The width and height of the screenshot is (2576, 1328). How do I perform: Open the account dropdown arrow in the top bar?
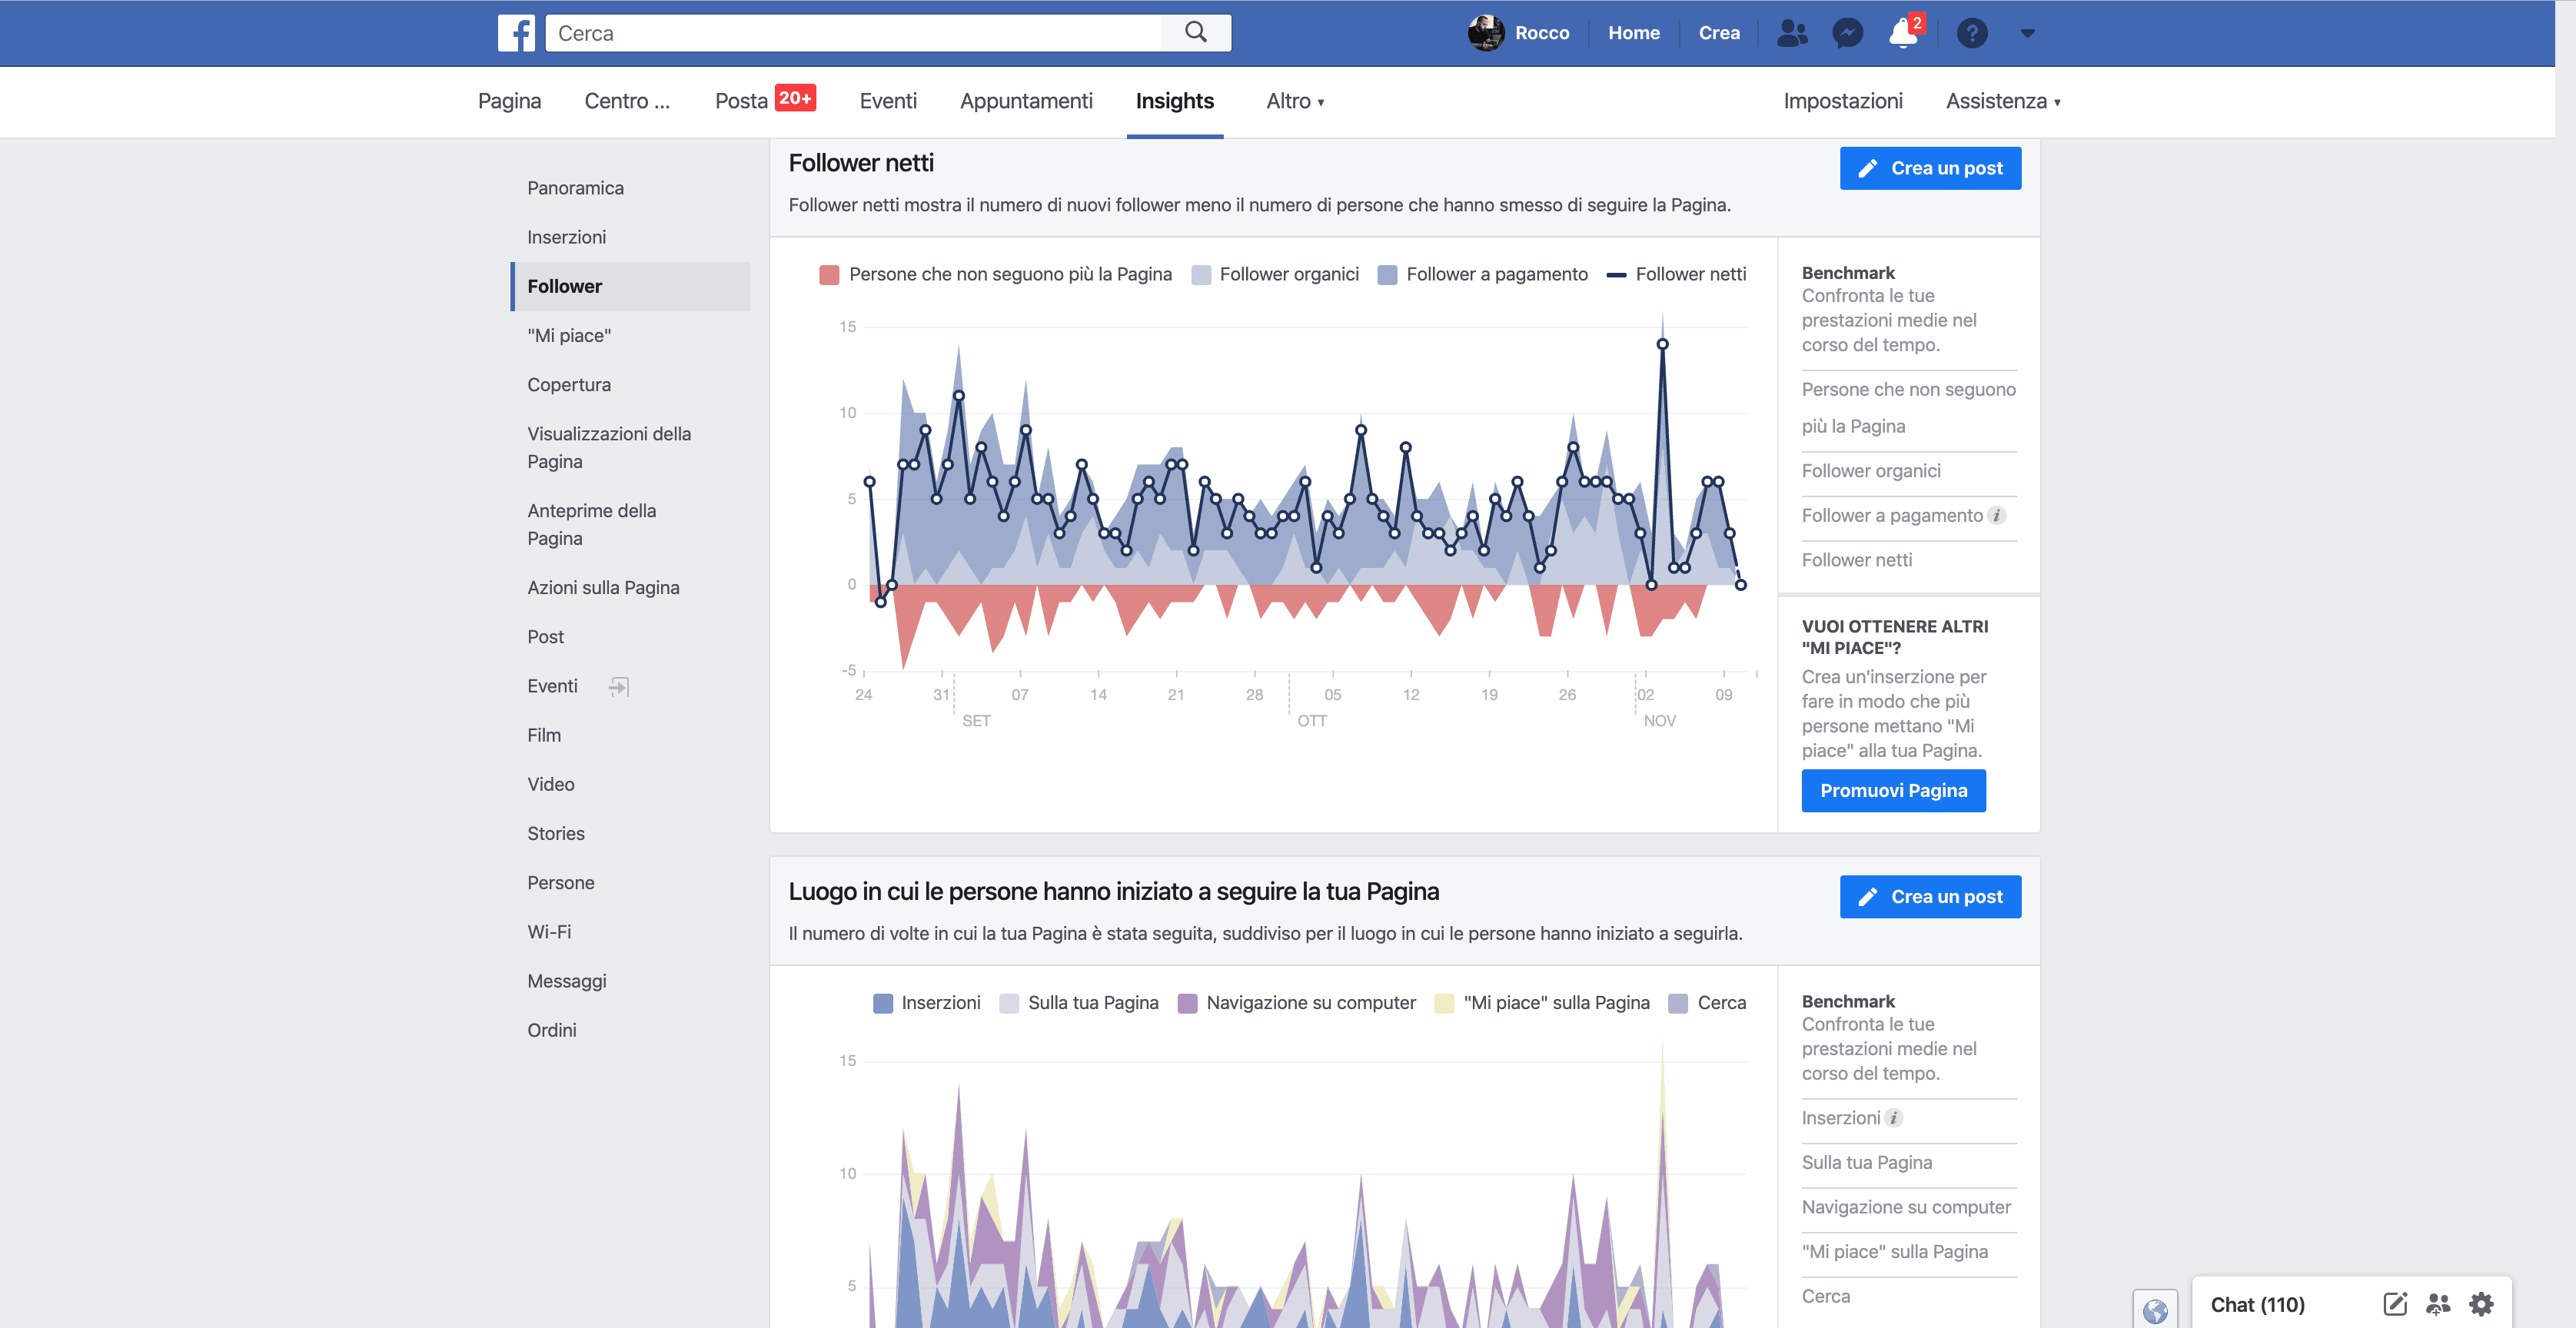(x=2027, y=33)
